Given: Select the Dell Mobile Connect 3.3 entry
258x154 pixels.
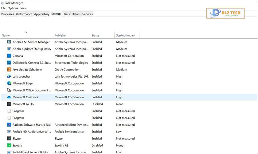Looking at the screenshot, I should (32, 63).
